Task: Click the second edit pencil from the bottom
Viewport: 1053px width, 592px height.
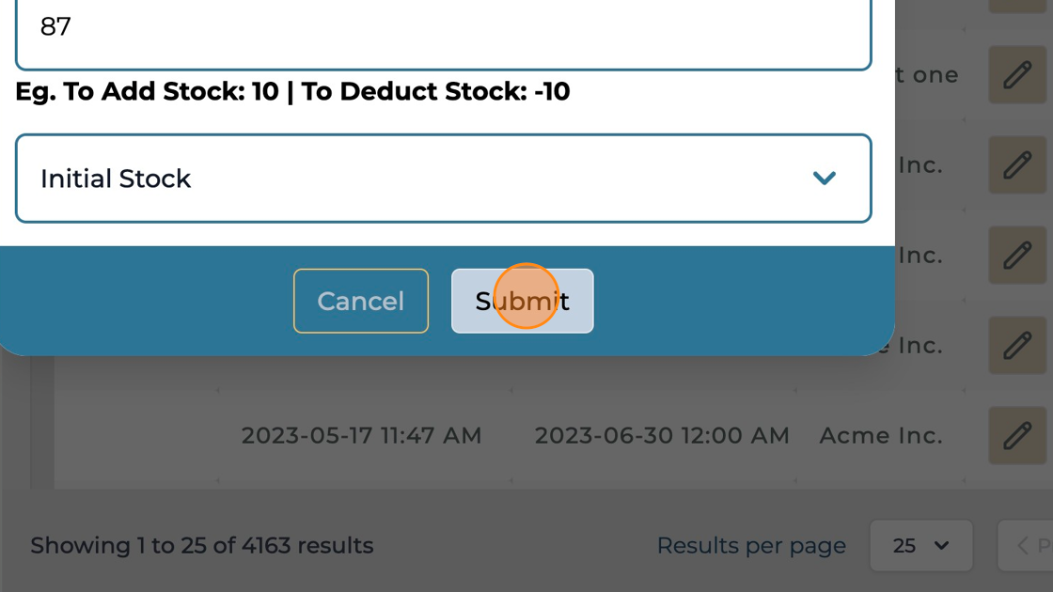Action: [1017, 346]
